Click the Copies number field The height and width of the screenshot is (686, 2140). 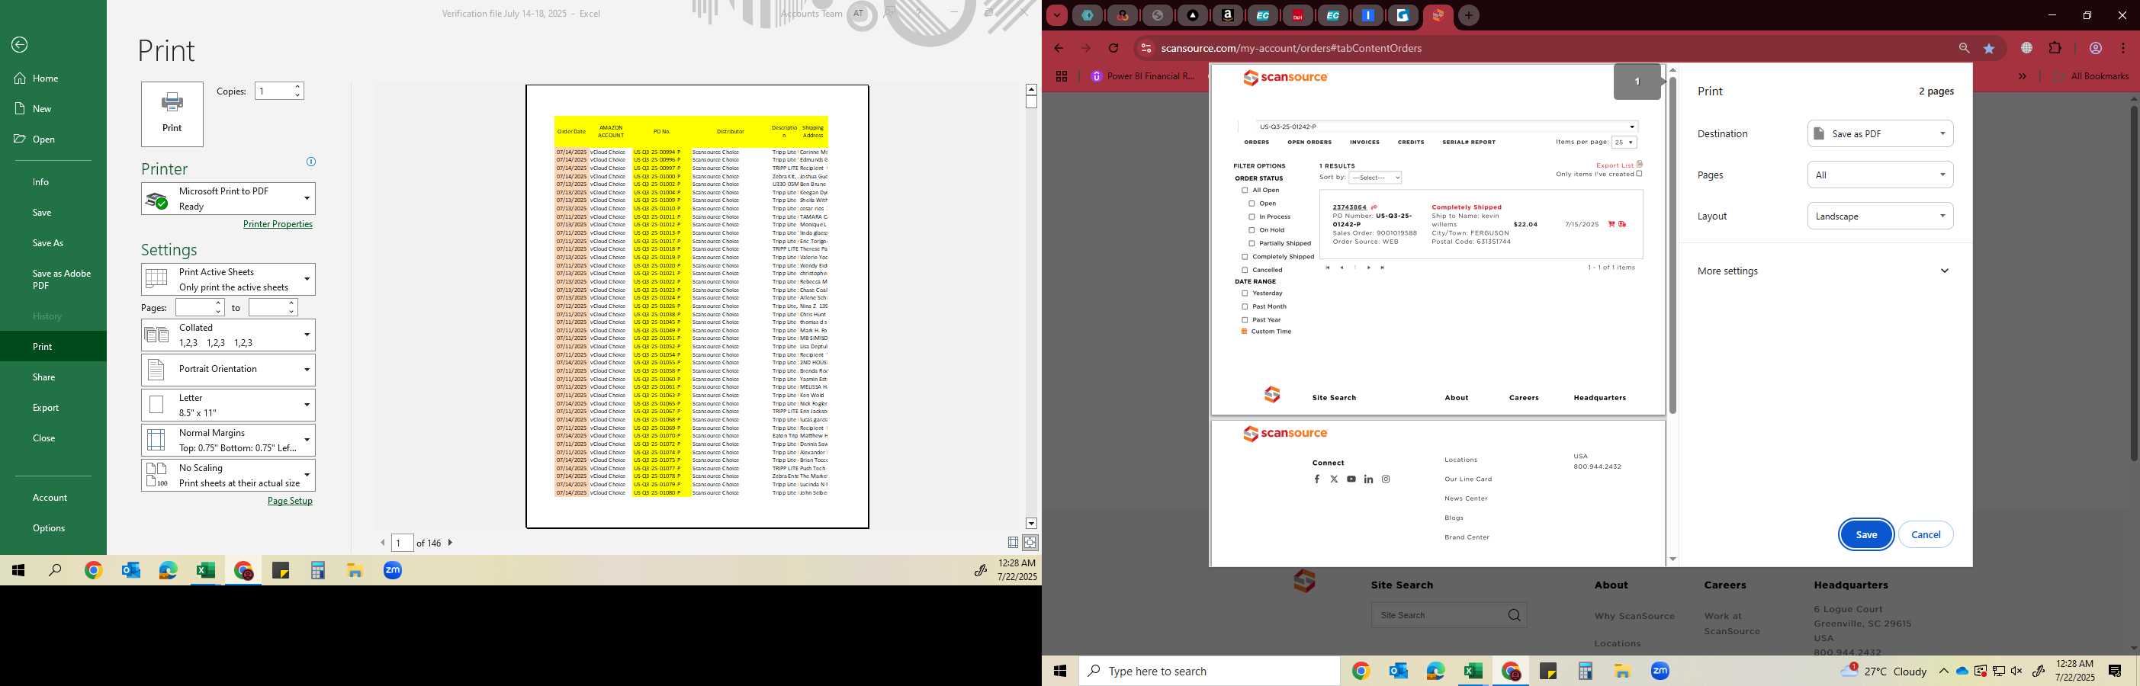(273, 91)
